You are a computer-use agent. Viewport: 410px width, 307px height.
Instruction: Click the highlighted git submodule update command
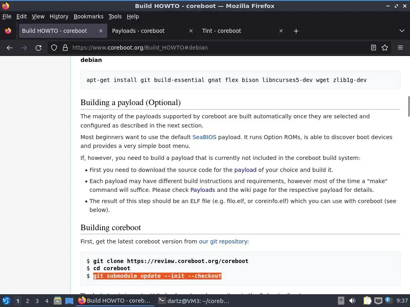pyautogui.click(x=157, y=276)
